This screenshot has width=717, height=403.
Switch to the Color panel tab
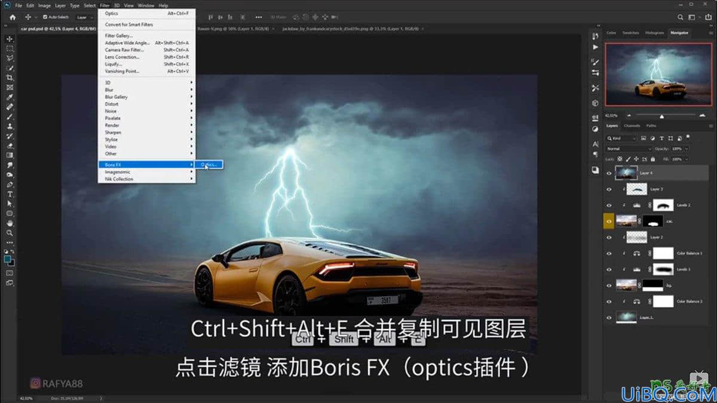point(611,33)
